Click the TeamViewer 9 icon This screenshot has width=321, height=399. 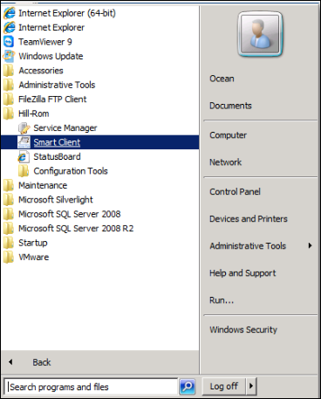click(x=9, y=42)
